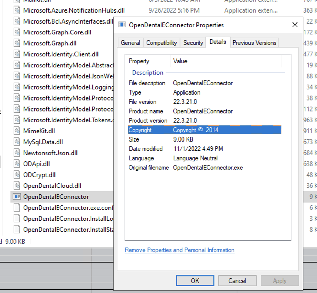Image resolution: width=317 pixels, height=293 pixels.
Task: Select Microsoft.Graph.Core.dll file name
Action: pyautogui.click(x=57, y=32)
